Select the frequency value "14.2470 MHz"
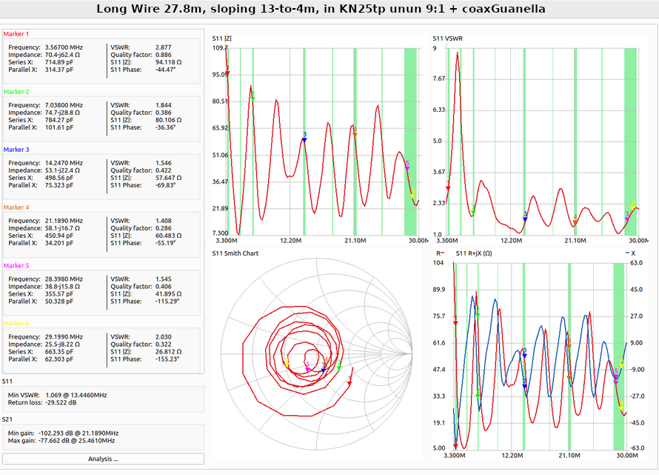 click(x=64, y=163)
